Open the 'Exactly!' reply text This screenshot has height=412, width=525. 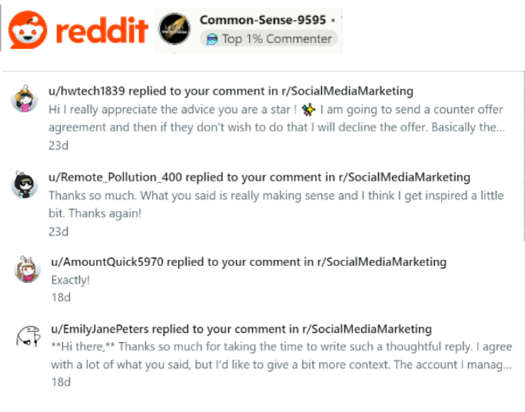(71, 280)
